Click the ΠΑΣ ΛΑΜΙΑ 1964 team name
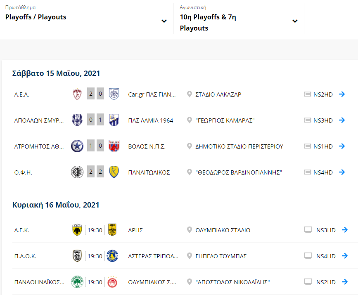The height and width of the screenshot is (295, 358). 151,120
